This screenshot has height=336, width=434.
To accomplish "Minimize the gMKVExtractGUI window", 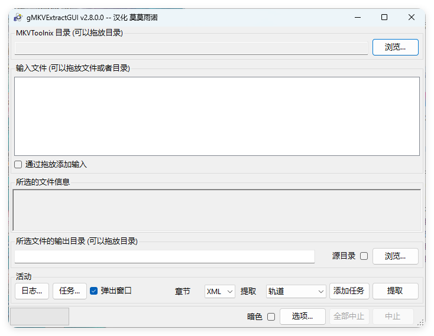I will point(357,17).
